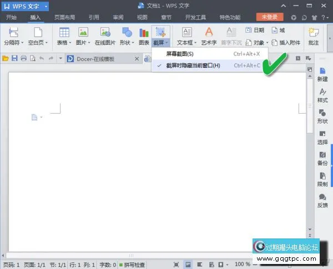
Task: Open quick access toolbar customize dropdown
Action: coord(60,58)
